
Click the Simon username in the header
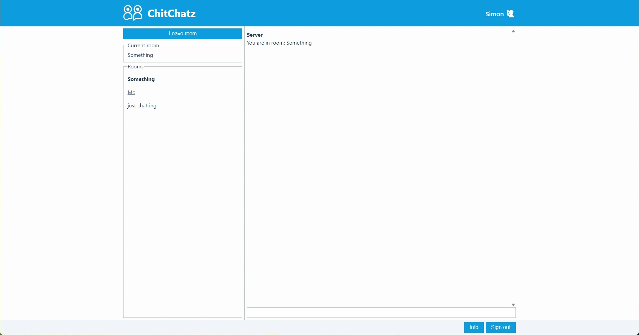(494, 14)
